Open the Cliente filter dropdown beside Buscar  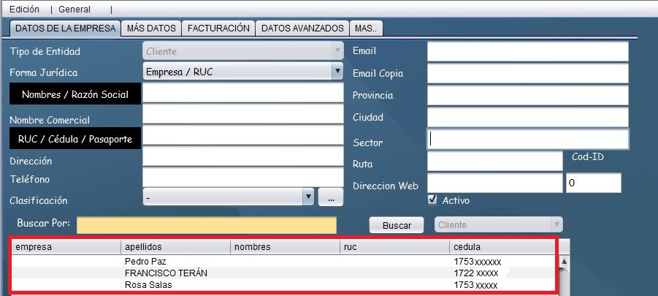click(x=556, y=225)
